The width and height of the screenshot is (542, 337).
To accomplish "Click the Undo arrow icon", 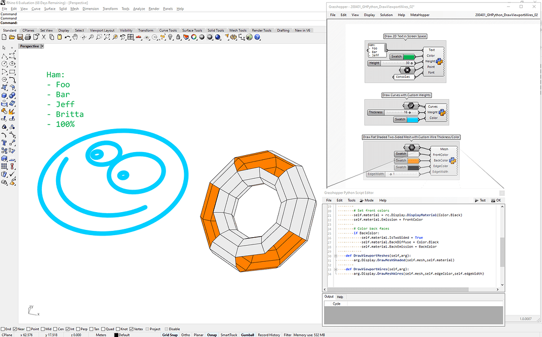I will 68,38.
